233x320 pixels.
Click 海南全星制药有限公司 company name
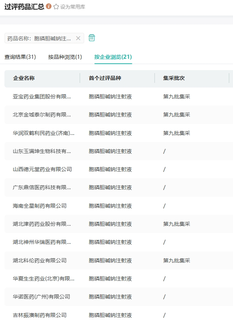39,206
